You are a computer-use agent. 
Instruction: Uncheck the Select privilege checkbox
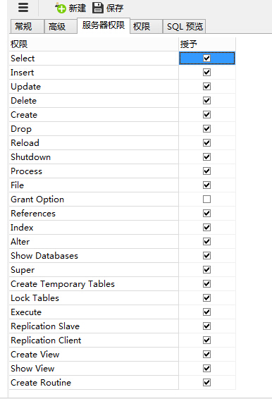[207, 59]
